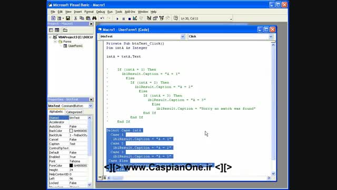This screenshot has height=190, width=337.
Task: Switch to the Categorized properties tab
Action: pyautogui.click(x=74, y=112)
